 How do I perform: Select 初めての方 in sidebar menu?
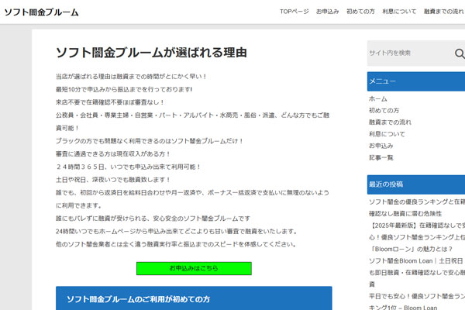[384, 110]
